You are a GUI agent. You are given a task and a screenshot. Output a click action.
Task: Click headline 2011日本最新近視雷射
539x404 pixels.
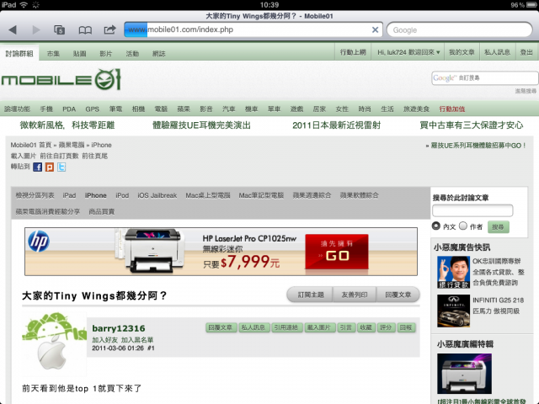pos(337,125)
